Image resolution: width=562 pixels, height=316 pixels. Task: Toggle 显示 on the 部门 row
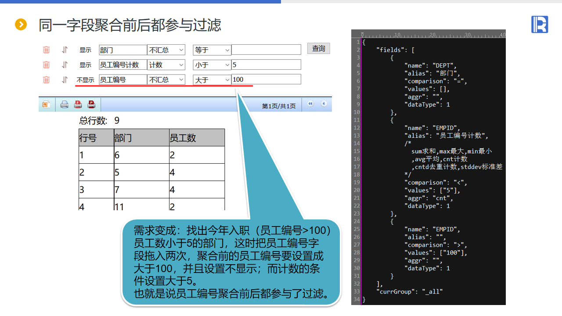click(85, 50)
